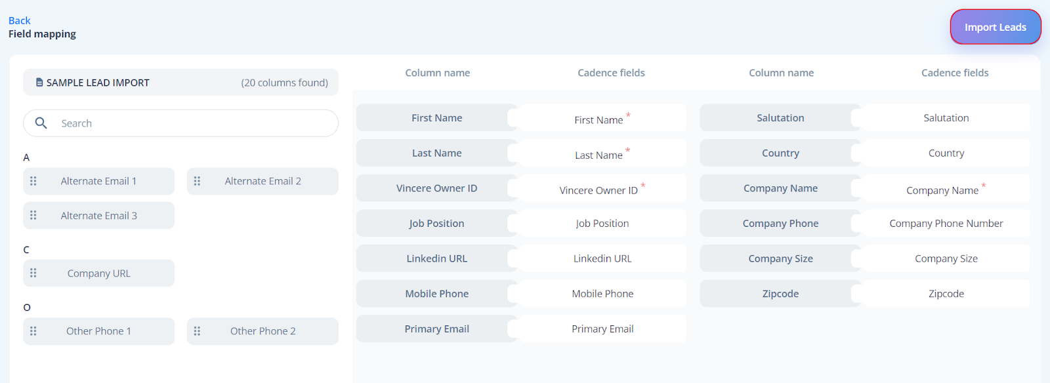Click the Salutation mapped column chip
The image size is (1050, 383).
tap(780, 118)
